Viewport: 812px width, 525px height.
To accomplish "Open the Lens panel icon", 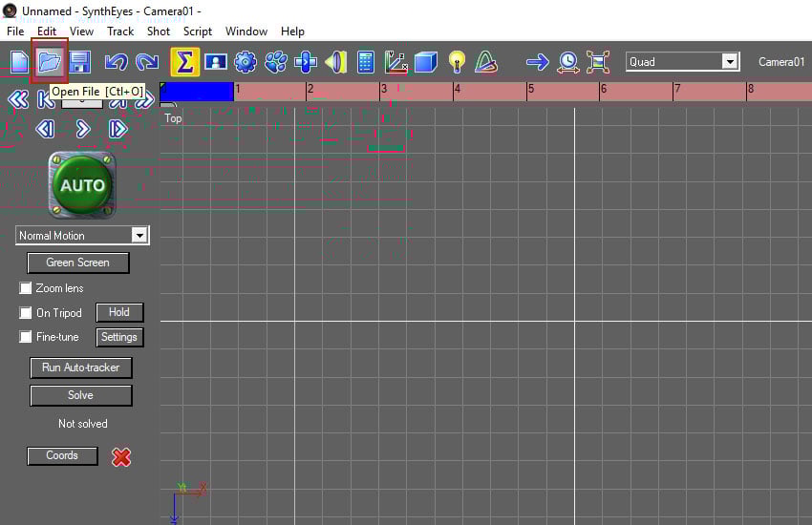I will click(x=335, y=62).
